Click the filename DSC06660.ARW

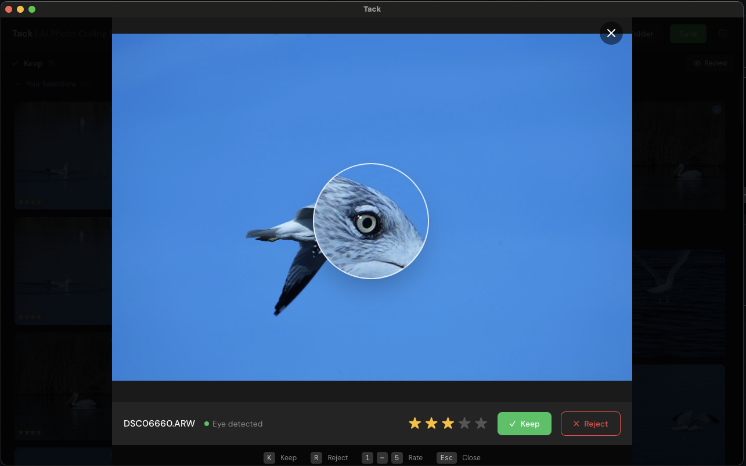(x=158, y=424)
